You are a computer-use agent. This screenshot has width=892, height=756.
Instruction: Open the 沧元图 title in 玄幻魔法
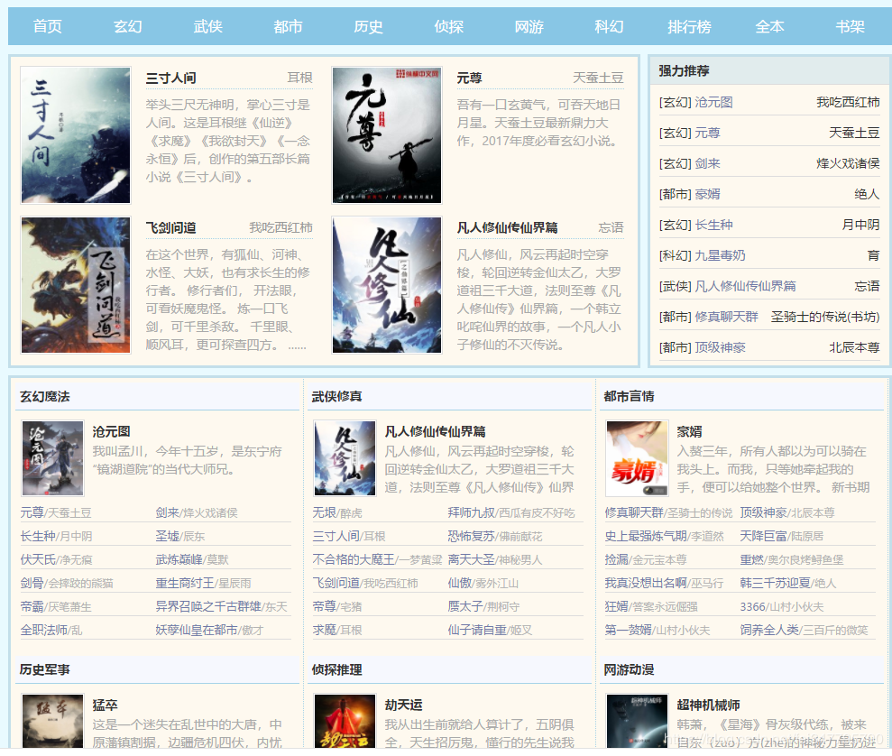112,432
